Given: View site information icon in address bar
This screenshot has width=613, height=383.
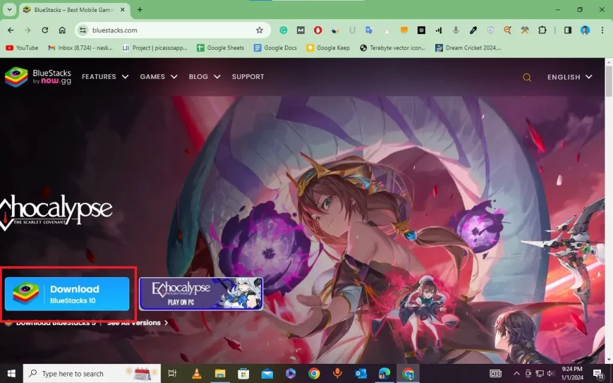Looking at the screenshot, I should (x=83, y=30).
